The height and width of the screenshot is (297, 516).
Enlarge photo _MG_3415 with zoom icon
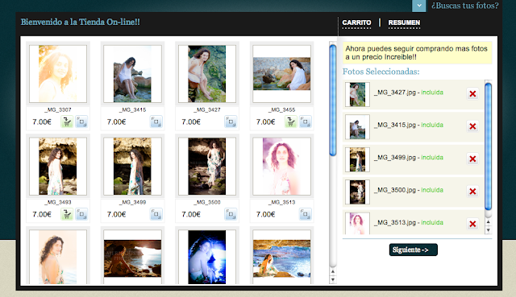pos(156,122)
